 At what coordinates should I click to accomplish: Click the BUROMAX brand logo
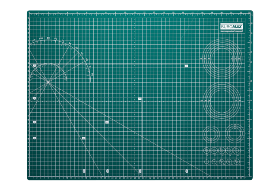coord(231,27)
